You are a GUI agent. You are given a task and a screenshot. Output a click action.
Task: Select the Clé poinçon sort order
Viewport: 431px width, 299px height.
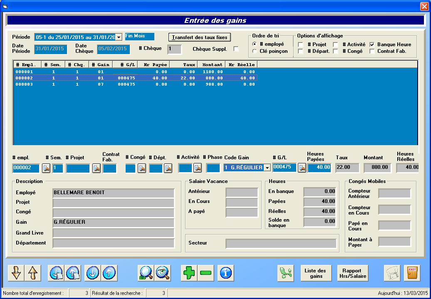point(255,51)
